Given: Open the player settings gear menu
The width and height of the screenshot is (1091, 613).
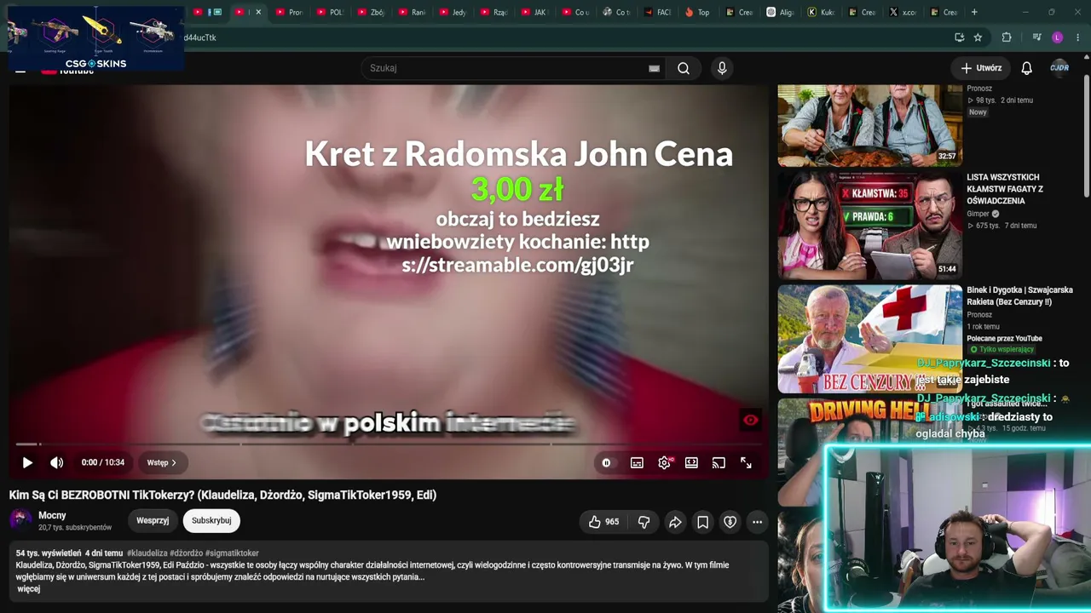Looking at the screenshot, I should point(665,463).
